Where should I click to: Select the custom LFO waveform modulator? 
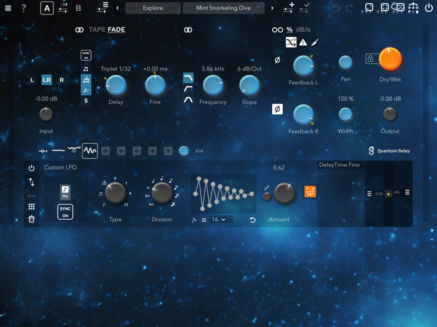click(90, 151)
